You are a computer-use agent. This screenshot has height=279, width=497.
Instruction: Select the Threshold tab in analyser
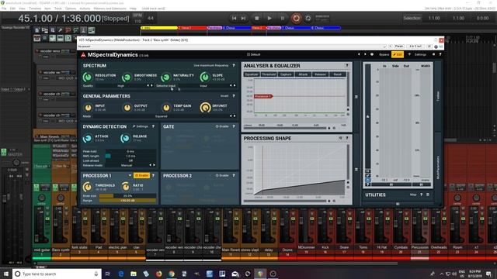click(x=269, y=74)
